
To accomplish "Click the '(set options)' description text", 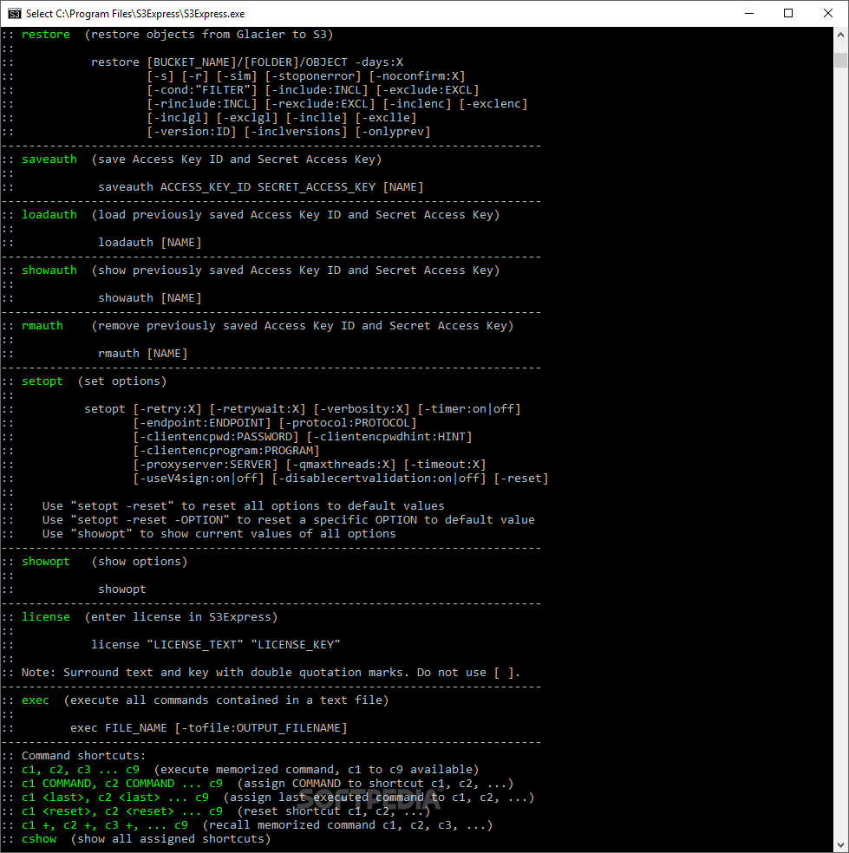I will tap(122, 381).
